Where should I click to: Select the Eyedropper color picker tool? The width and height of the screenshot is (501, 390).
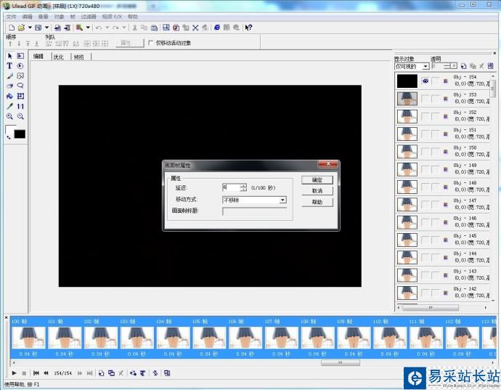(10, 106)
